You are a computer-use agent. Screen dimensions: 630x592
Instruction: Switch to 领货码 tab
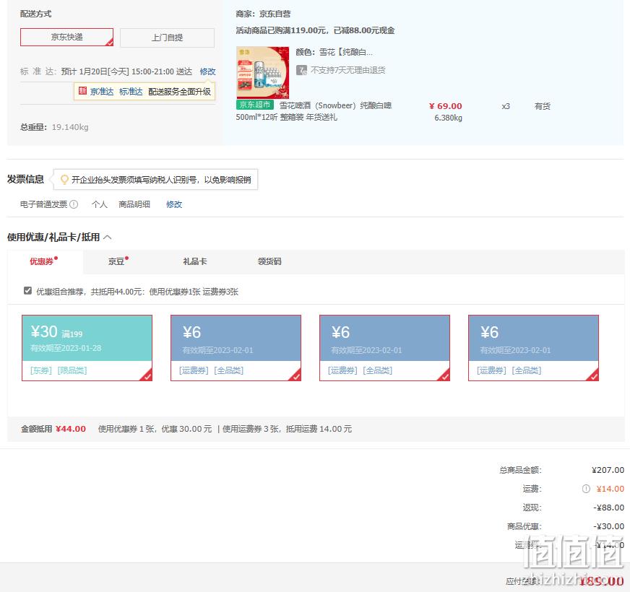point(269,261)
